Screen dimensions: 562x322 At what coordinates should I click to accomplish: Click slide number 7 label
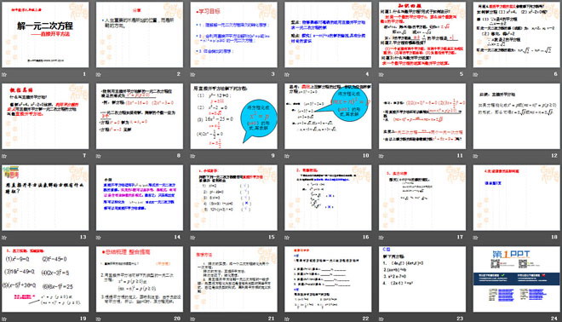84,156
